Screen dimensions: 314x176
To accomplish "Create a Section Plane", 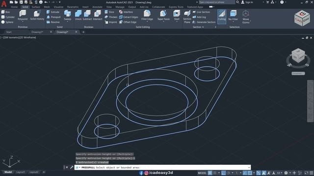I will 187,17.
